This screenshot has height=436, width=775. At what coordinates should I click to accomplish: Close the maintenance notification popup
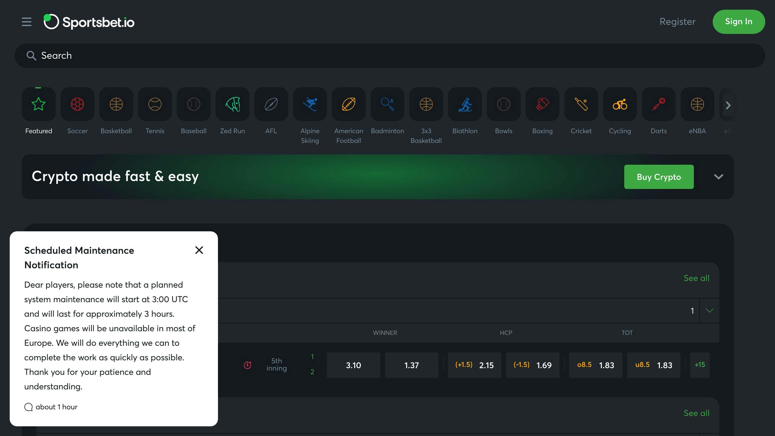[x=199, y=250]
